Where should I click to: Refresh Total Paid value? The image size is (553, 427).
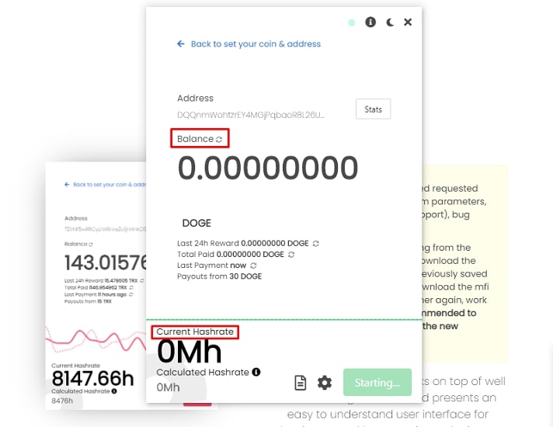click(x=291, y=254)
